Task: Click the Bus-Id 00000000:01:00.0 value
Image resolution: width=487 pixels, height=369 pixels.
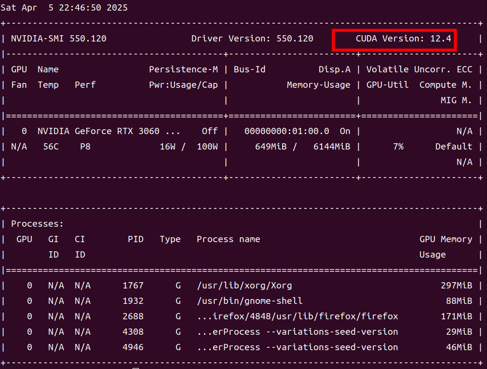Action: point(287,131)
